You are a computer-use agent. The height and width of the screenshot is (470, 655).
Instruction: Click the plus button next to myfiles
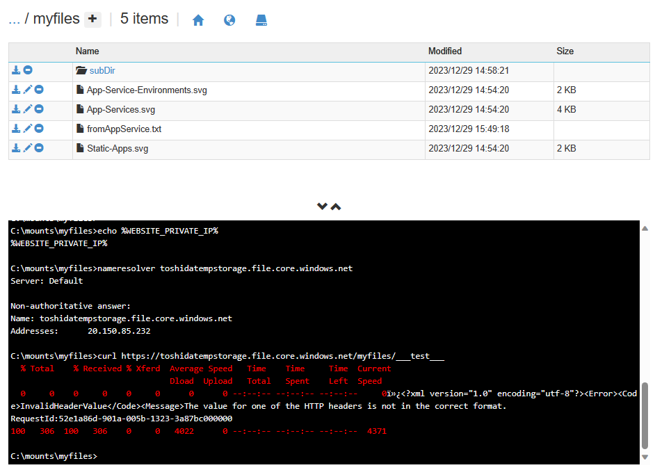pyautogui.click(x=92, y=20)
